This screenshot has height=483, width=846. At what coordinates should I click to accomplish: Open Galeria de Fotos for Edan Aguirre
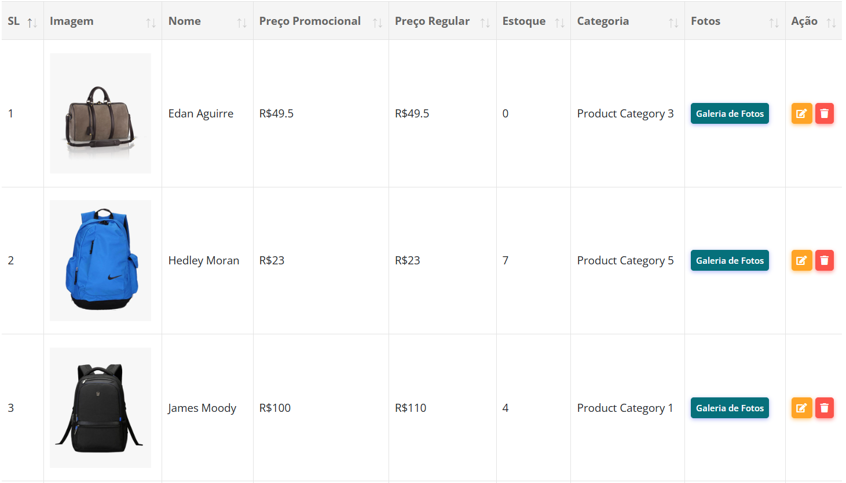(x=730, y=113)
